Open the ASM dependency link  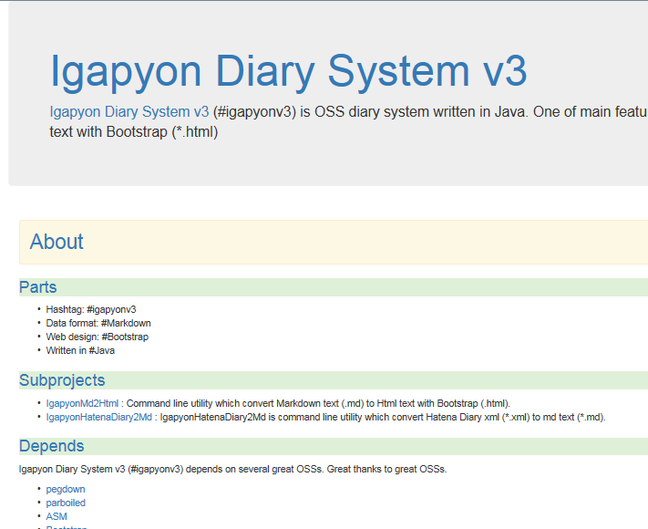57,516
